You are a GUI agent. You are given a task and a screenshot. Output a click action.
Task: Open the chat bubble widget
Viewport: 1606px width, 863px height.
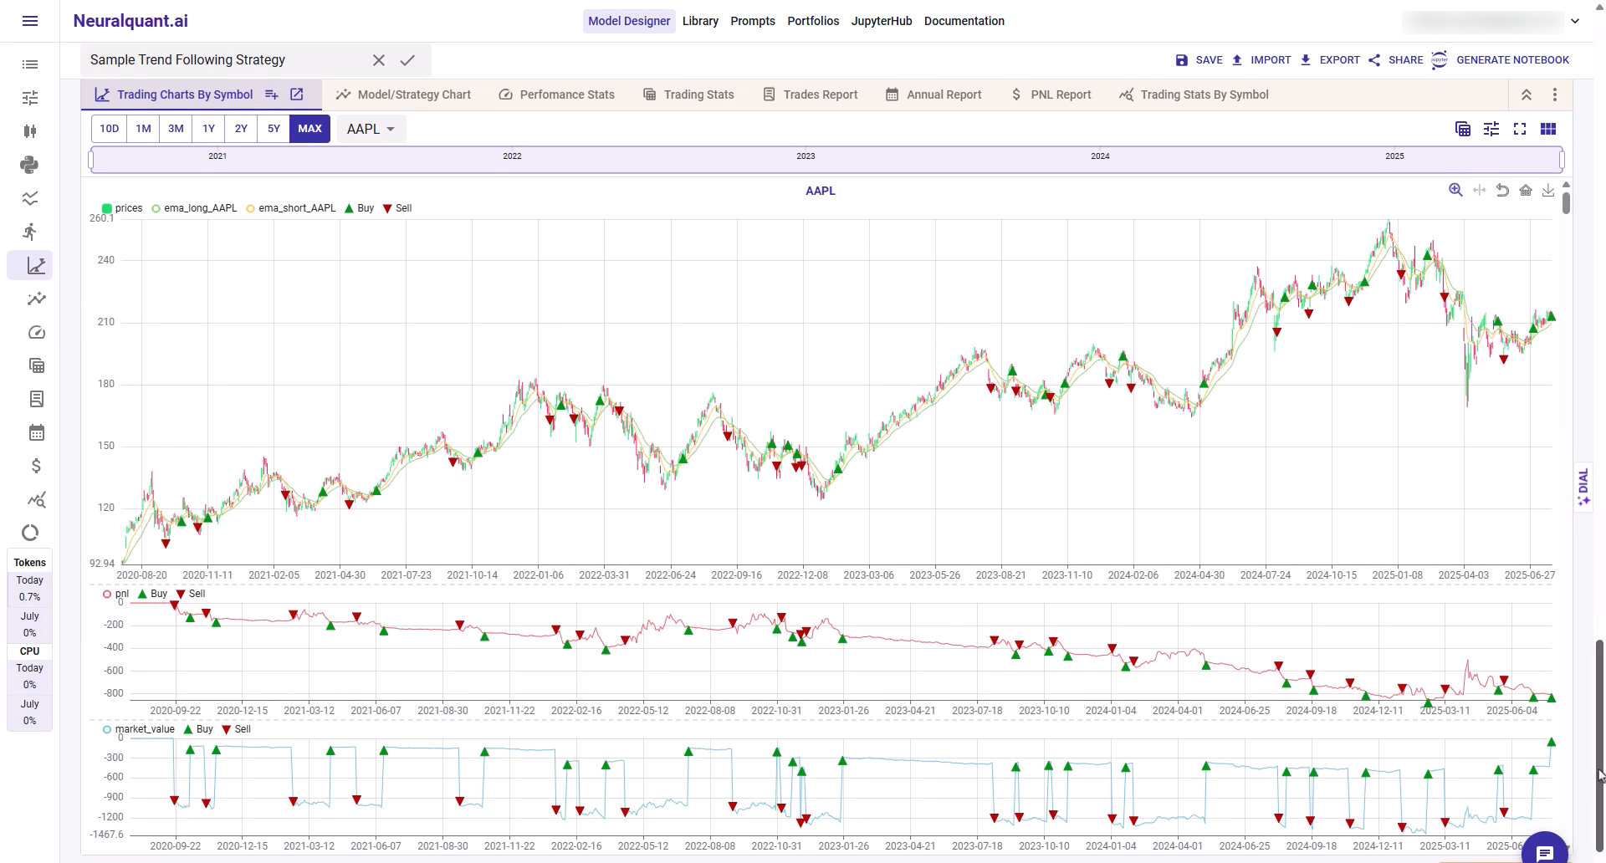coord(1544,851)
